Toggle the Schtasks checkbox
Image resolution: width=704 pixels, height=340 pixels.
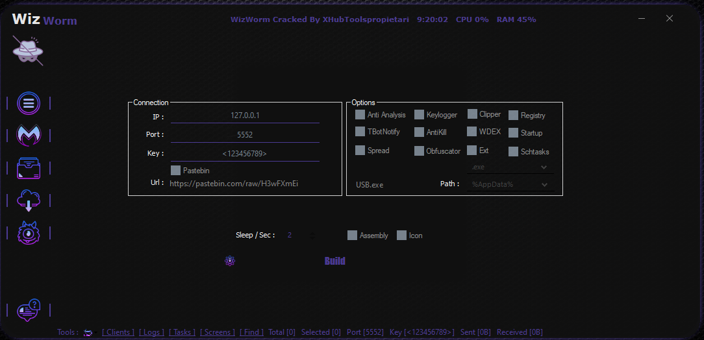tap(513, 152)
